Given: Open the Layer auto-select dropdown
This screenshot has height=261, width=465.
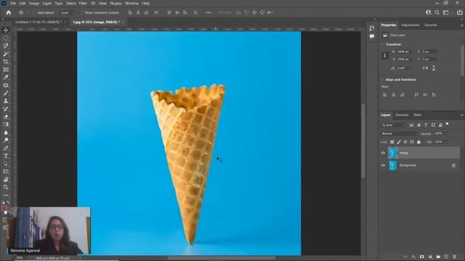Looking at the screenshot, I should pos(67,13).
